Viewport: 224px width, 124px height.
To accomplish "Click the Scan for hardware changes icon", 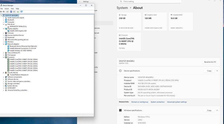I will click(22, 12).
